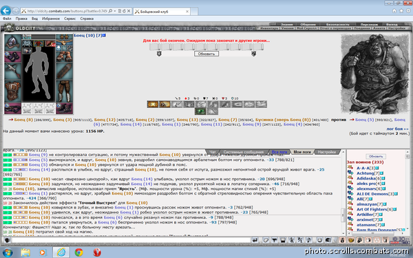Open the browser Favorites star icon
The width and height of the screenshot is (413, 258).
(x=401, y=11)
